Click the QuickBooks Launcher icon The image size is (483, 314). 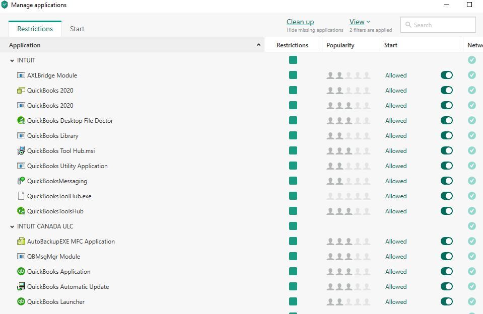[21, 302]
